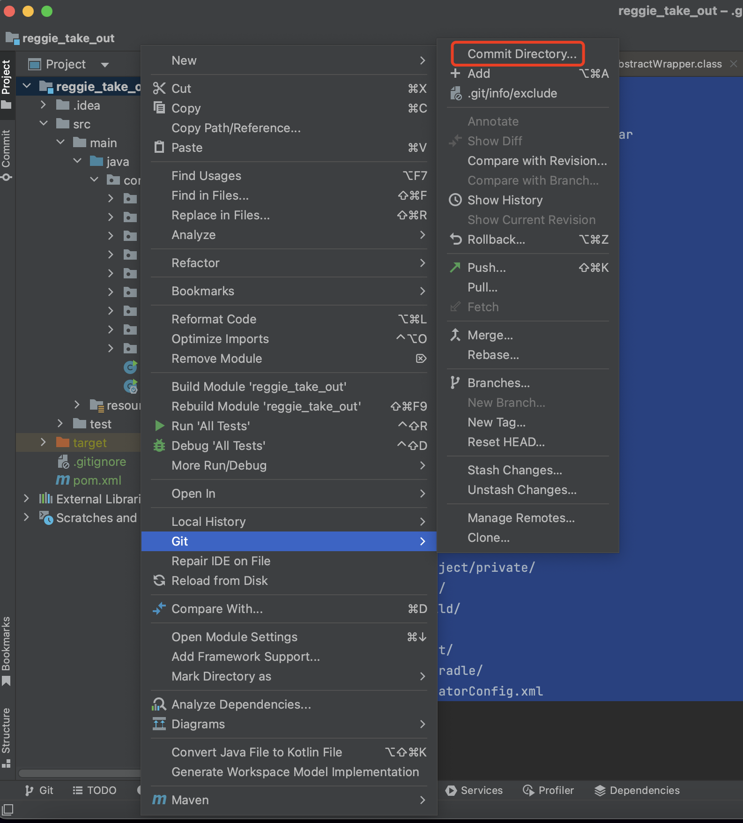743x823 pixels.
Task: Click the Rollback undo arrow icon
Action: [455, 239]
